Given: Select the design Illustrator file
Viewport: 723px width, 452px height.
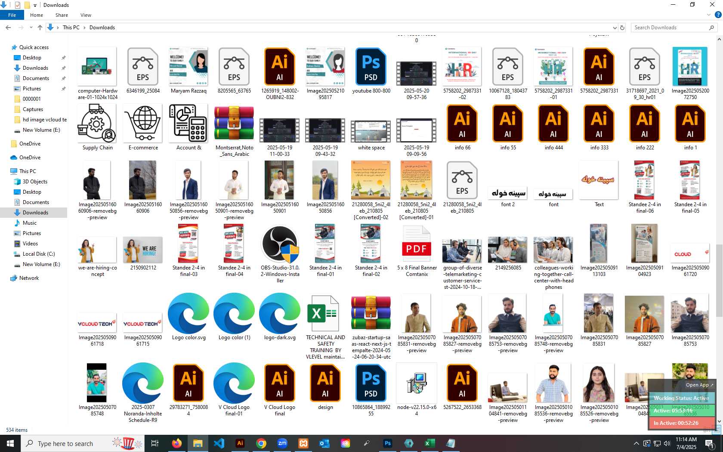Looking at the screenshot, I should coord(325,387).
